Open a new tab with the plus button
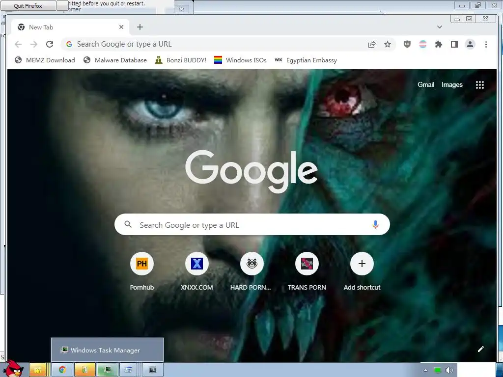Screen dimensions: 503x377 click(x=140, y=27)
